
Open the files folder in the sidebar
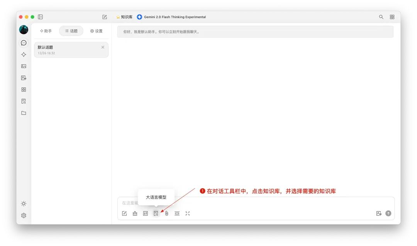[24, 113]
